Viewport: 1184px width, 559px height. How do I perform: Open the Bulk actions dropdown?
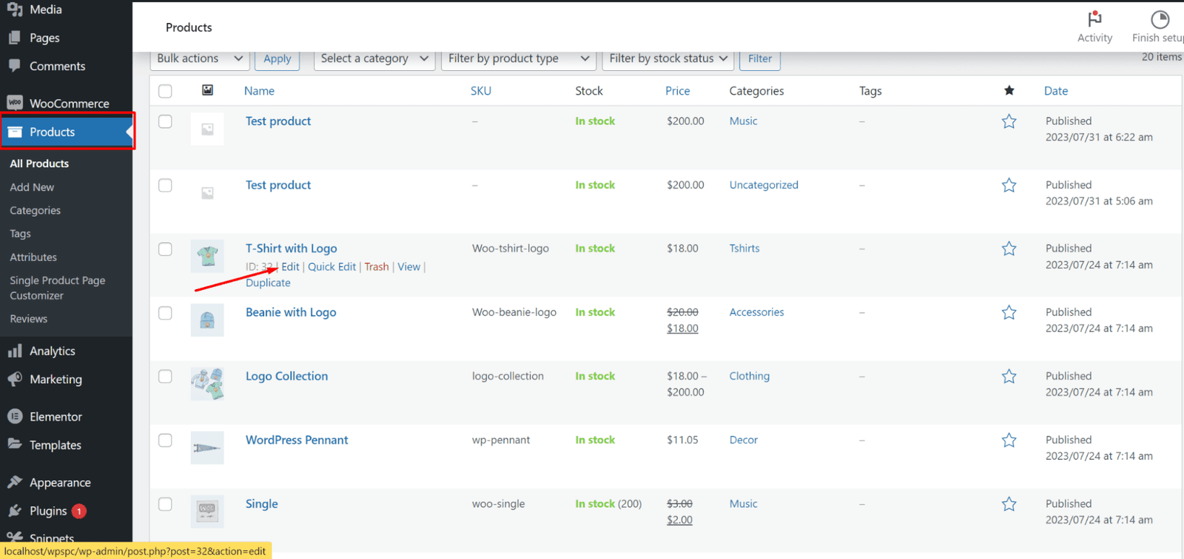(199, 58)
